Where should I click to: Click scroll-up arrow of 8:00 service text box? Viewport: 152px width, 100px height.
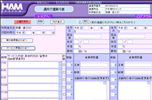click(60, 71)
